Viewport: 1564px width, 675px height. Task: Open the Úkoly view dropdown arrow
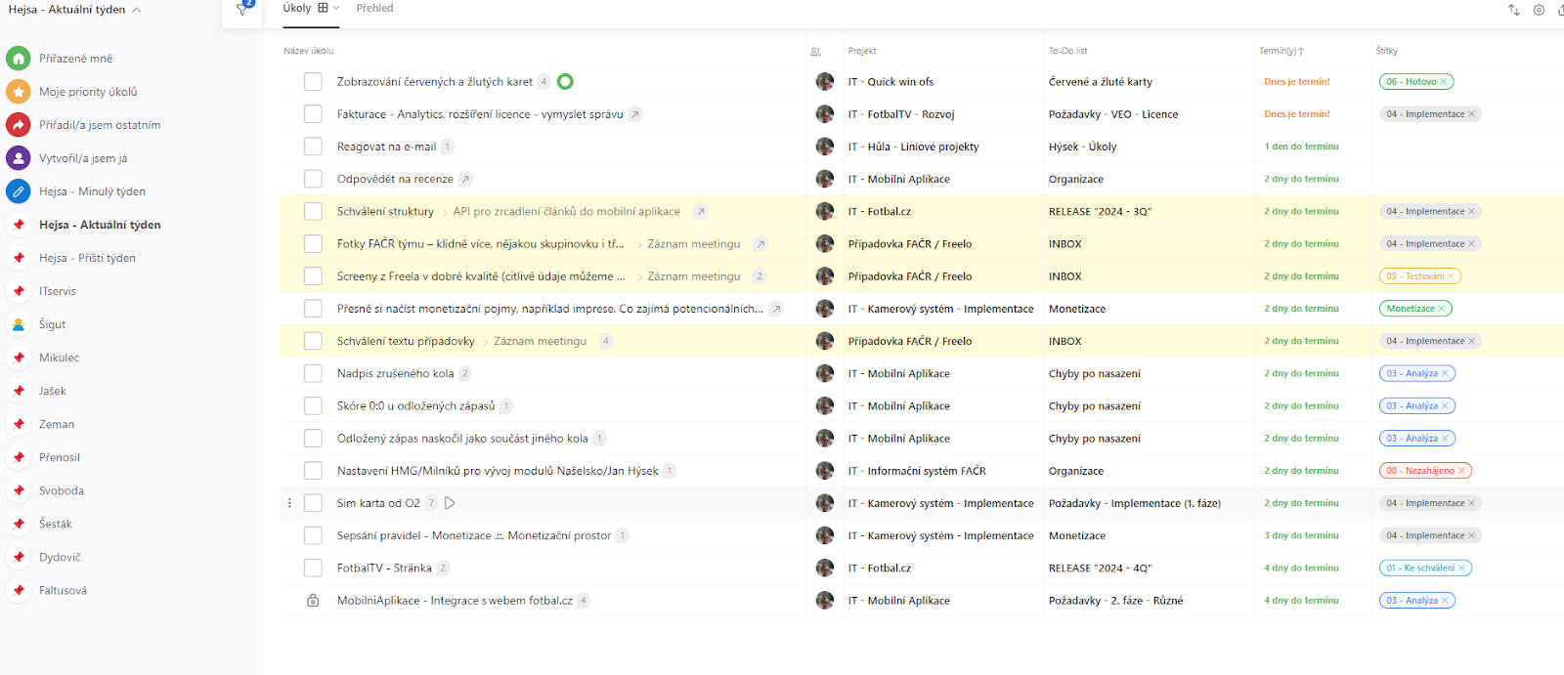pyautogui.click(x=336, y=8)
